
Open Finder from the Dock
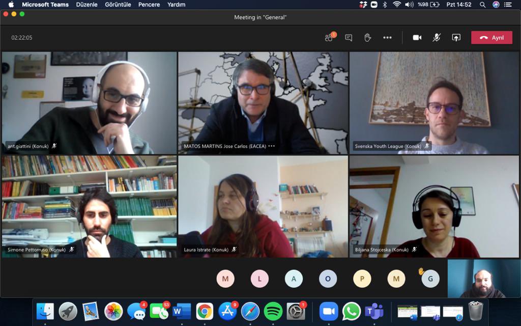click(x=45, y=311)
